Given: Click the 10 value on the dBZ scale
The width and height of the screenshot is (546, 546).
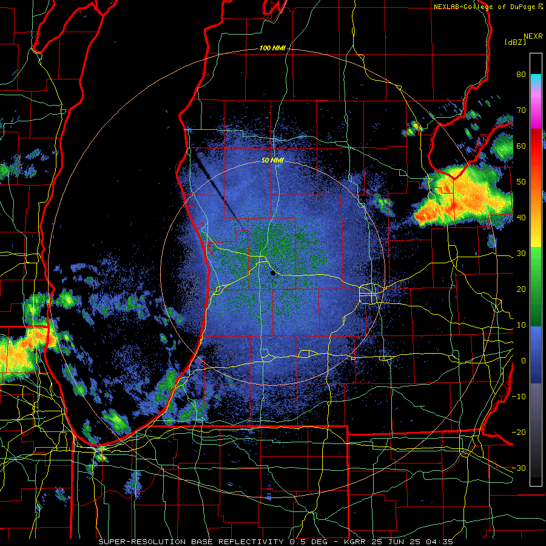Looking at the screenshot, I should (521, 325).
